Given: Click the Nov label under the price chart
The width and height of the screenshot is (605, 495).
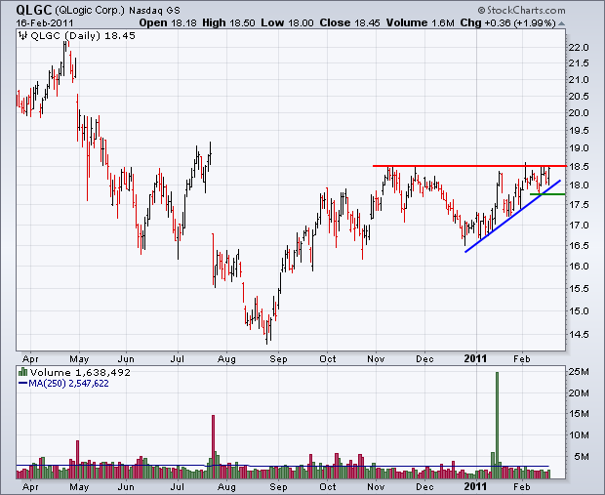Looking at the screenshot, I should tap(376, 359).
